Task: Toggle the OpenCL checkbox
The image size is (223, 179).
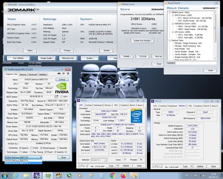Action: pyautogui.click(x=20, y=148)
